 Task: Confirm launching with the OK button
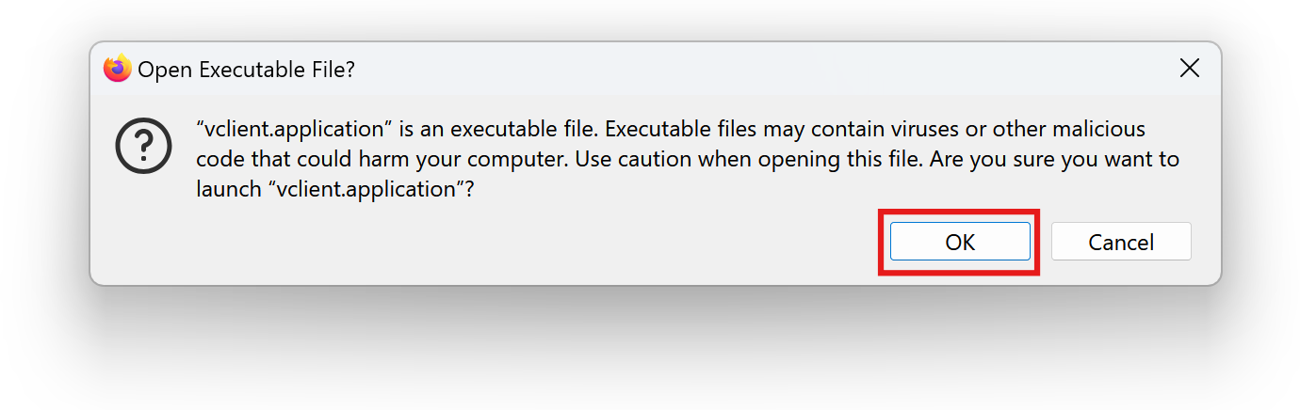[960, 242]
